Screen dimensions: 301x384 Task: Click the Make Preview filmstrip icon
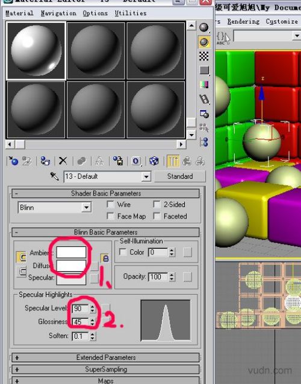[x=204, y=99]
